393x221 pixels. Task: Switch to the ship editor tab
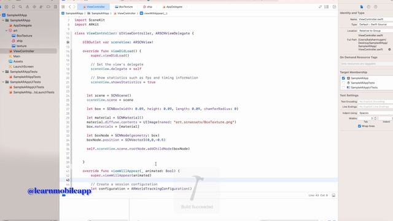[x=147, y=7]
